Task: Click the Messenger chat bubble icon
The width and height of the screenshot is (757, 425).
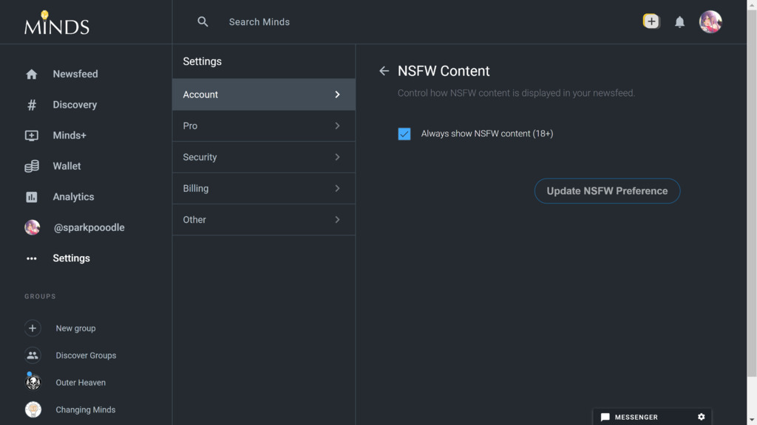Action: [x=605, y=418]
